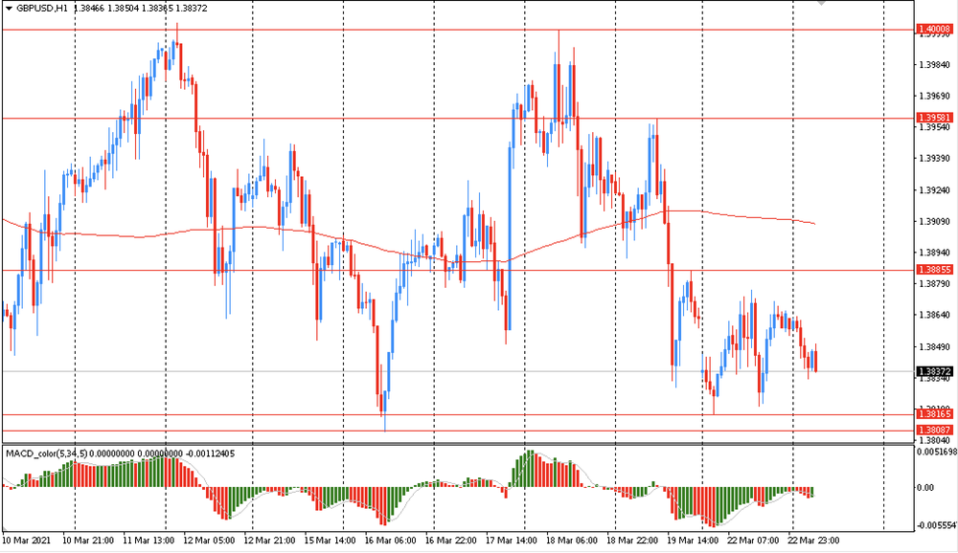Click the 11 Mar 13:00 time label
The width and height of the screenshot is (958, 553).
(148, 541)
